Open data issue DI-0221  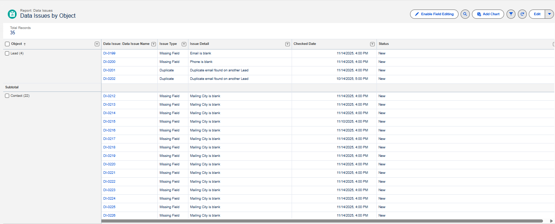coord(109,173)
